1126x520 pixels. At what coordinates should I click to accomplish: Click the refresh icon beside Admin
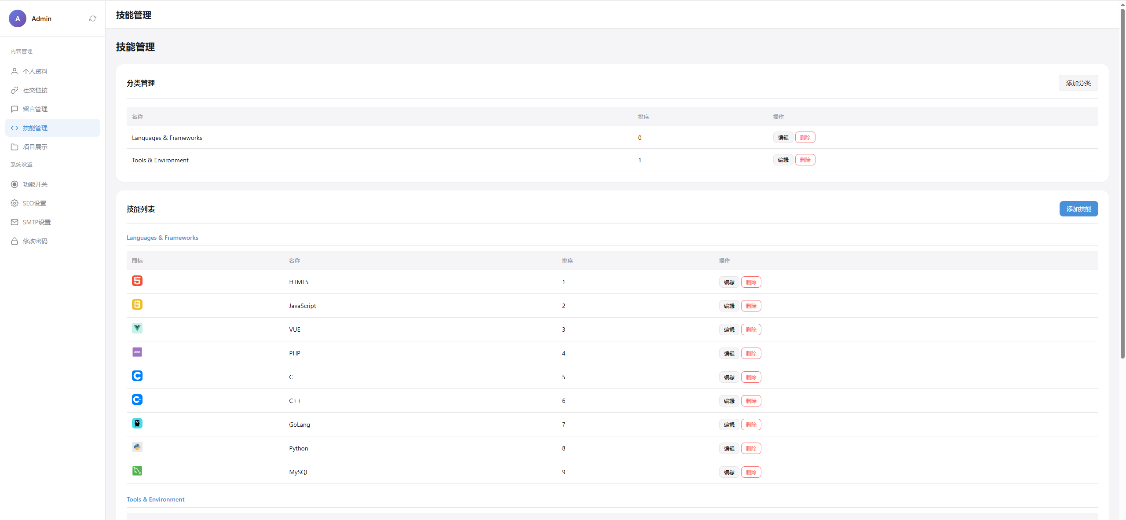93,18
